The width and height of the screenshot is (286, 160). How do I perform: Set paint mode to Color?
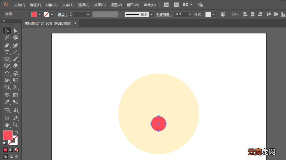click(x=5, y=150)
